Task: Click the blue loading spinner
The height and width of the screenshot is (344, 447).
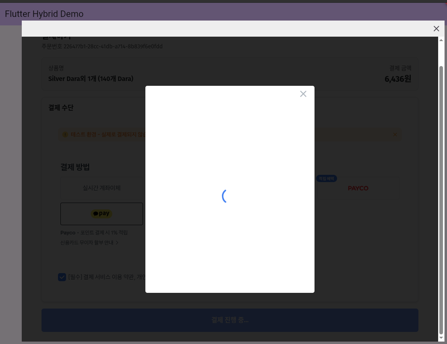Action: pyautogui.click(x=225, y=196)
